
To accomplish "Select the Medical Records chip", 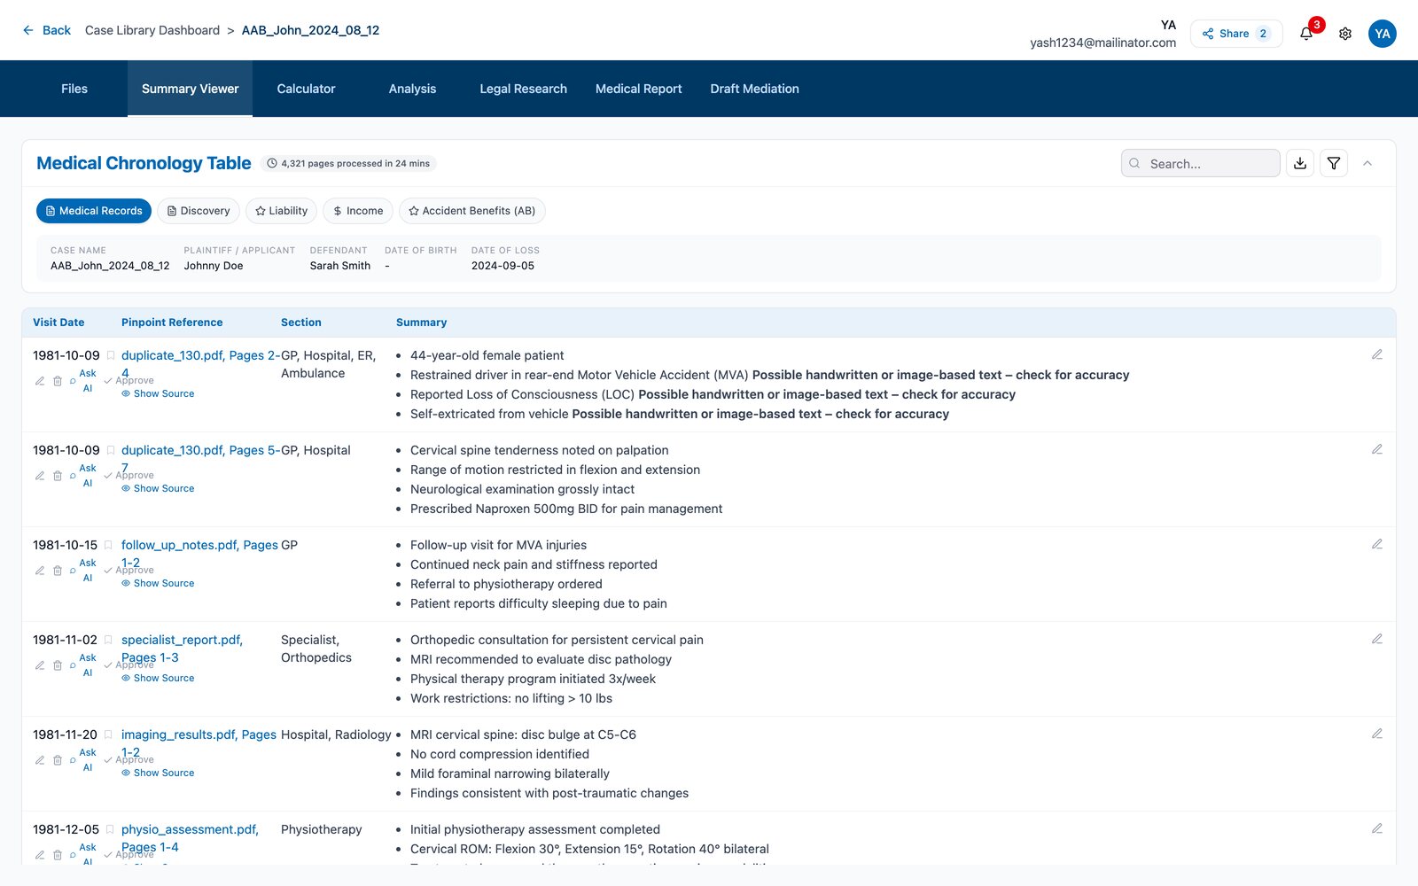I will 94,211.
